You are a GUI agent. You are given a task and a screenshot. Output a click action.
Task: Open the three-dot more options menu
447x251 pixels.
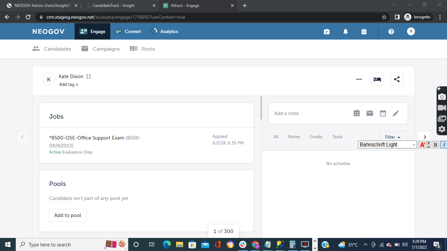359,79
